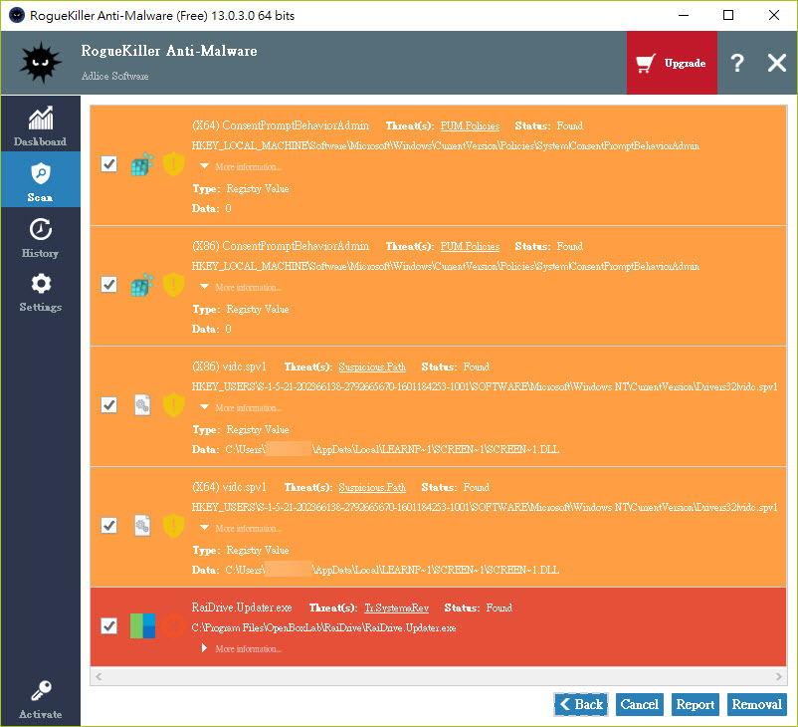Uncheck the RaiDrive.Updater.exe checkbox
This screenshot has width=798, height=727.
(x=109, y=625)
